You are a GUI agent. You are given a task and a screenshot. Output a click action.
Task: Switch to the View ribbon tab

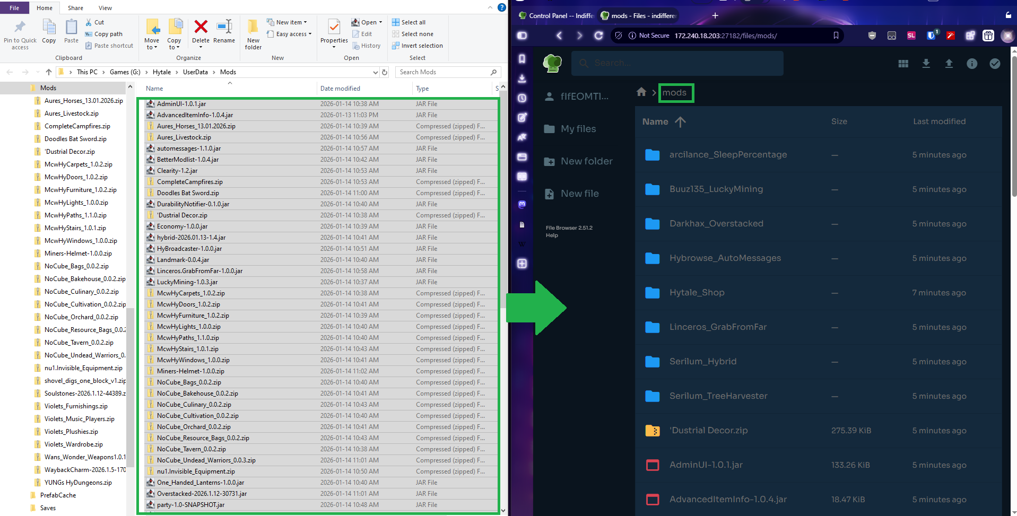[105, 8]
